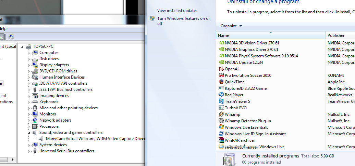This screenshot has height=166, width=355.
Task: Collapse Sound, video and game controllers
Action: [x=29, y=133]
